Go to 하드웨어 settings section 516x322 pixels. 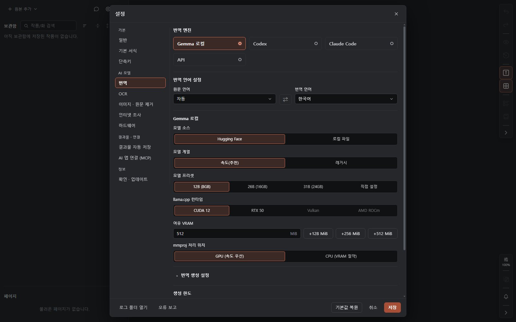(140, 125)
